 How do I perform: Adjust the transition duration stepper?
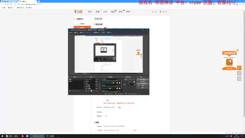coord(134,84)
